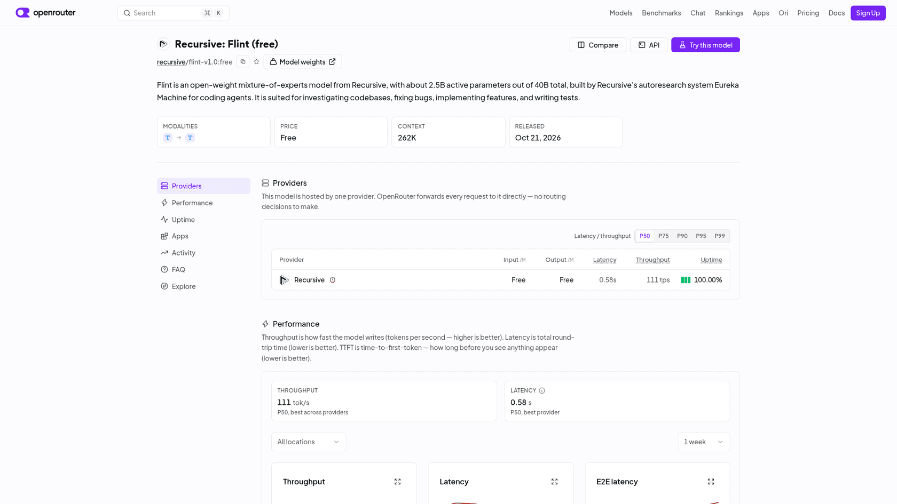Open the Compare button
Screen dimensions: 897x504
point(597,45)
